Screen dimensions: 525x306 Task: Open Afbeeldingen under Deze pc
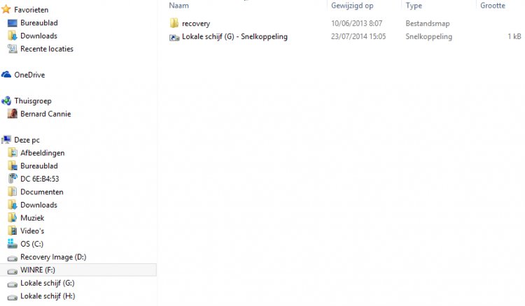click(43, 153)
